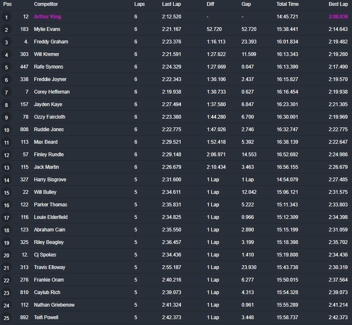
Task: Sort by the Competitor column header
Action: pyautogui.click(x=46, y=4)
